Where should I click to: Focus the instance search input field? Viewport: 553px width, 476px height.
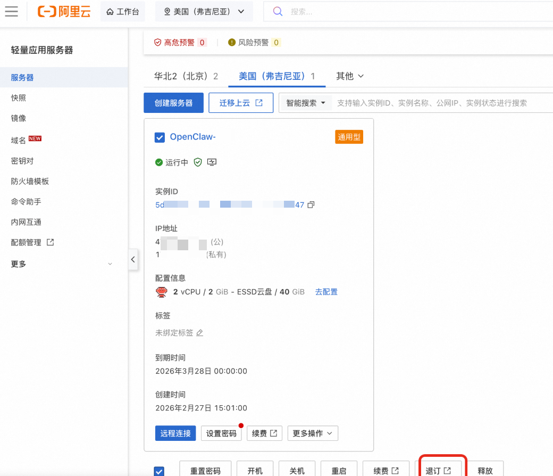coord(442,103)
